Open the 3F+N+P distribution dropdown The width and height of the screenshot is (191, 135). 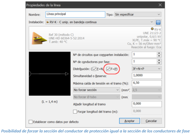pyautogui.click(x=147, y=69)
